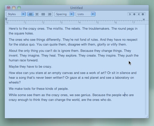Viewport: 154px width, 126px height.
Task: Click the left tab stop arrow icon
Action: pos(130,14)
